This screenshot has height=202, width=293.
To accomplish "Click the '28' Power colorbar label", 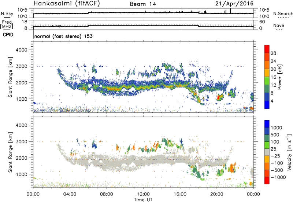I will click(273, 53).
